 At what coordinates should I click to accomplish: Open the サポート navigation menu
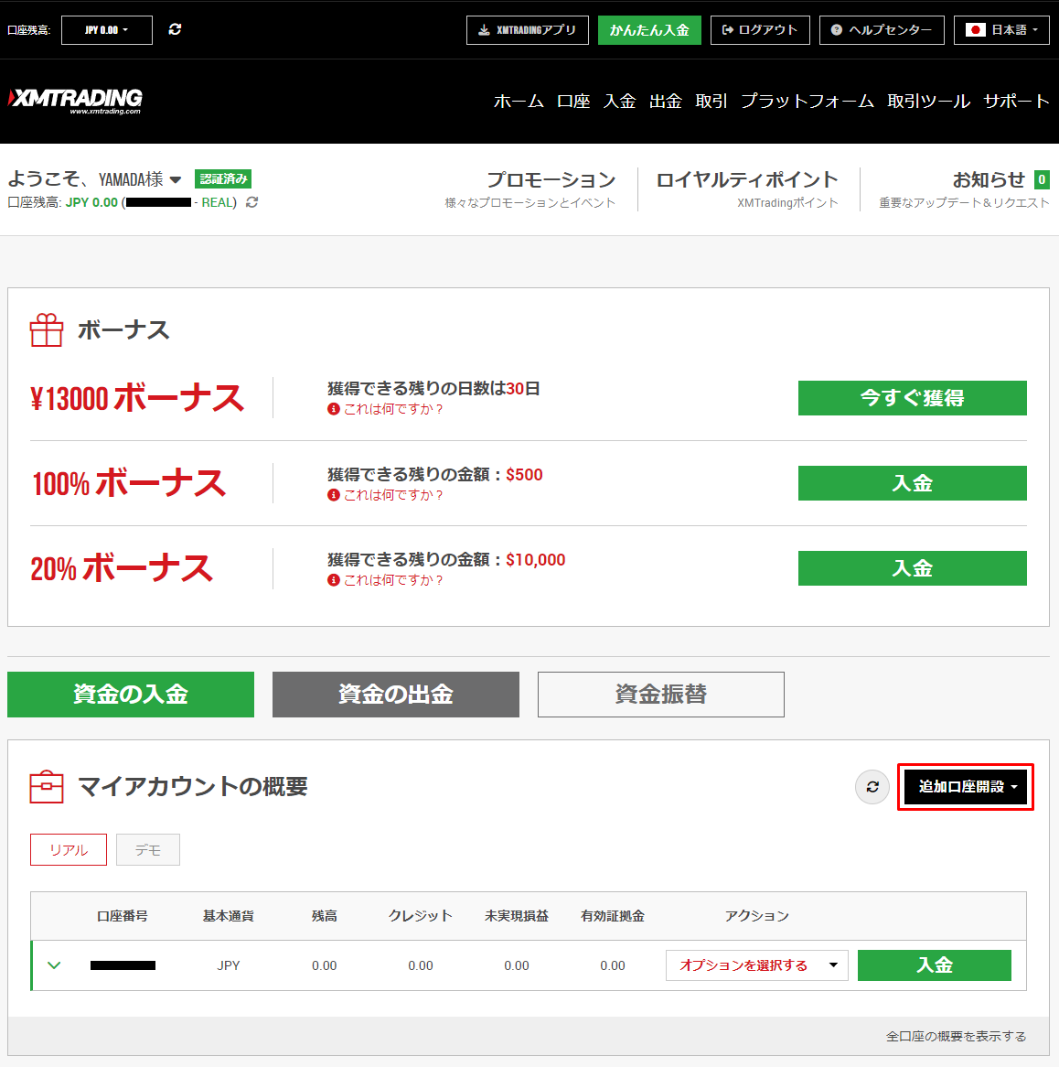click(1016, 102)
